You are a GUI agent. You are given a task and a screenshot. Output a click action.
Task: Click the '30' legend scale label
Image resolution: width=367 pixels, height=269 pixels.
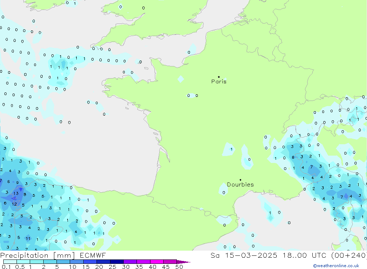(126, 267)
